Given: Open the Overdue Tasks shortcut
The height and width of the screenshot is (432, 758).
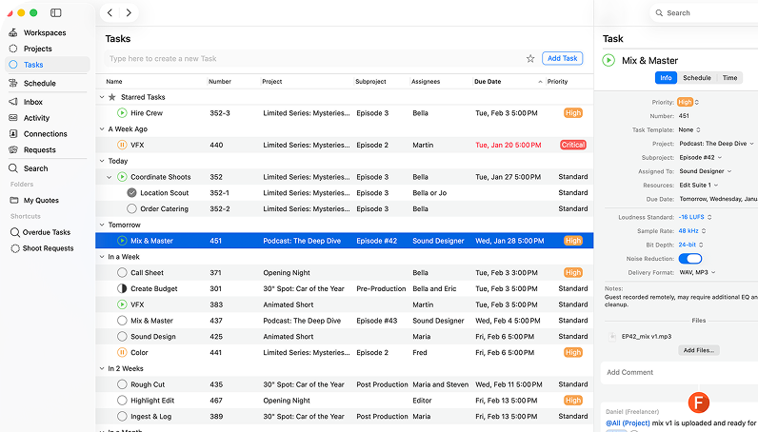Looking at the screenshot, I should (47, 232).
